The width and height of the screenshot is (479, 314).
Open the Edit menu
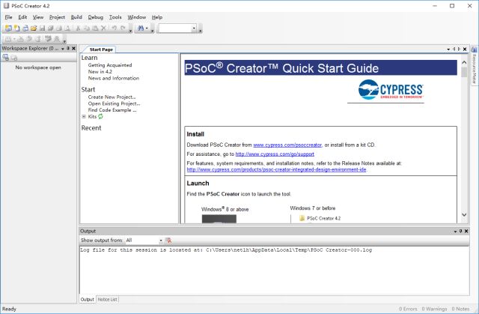coord(22,17)
